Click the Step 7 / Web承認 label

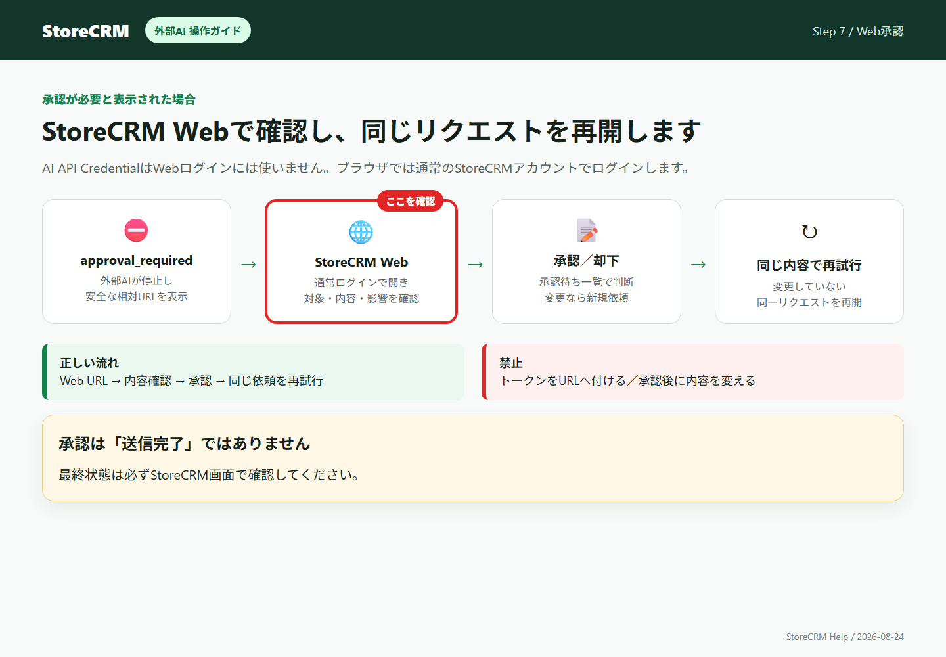tap(858, 31)
